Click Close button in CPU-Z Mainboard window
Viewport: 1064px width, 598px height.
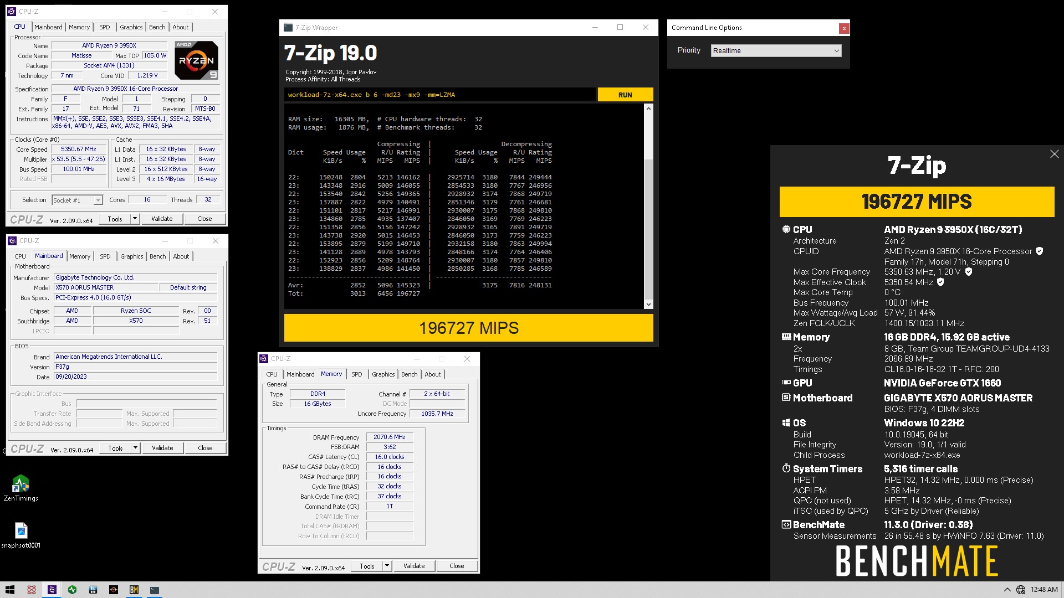(205, 448)
